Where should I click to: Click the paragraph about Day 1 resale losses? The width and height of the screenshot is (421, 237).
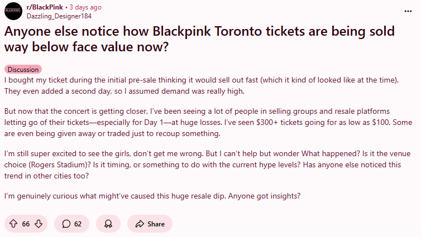(208, 122)
